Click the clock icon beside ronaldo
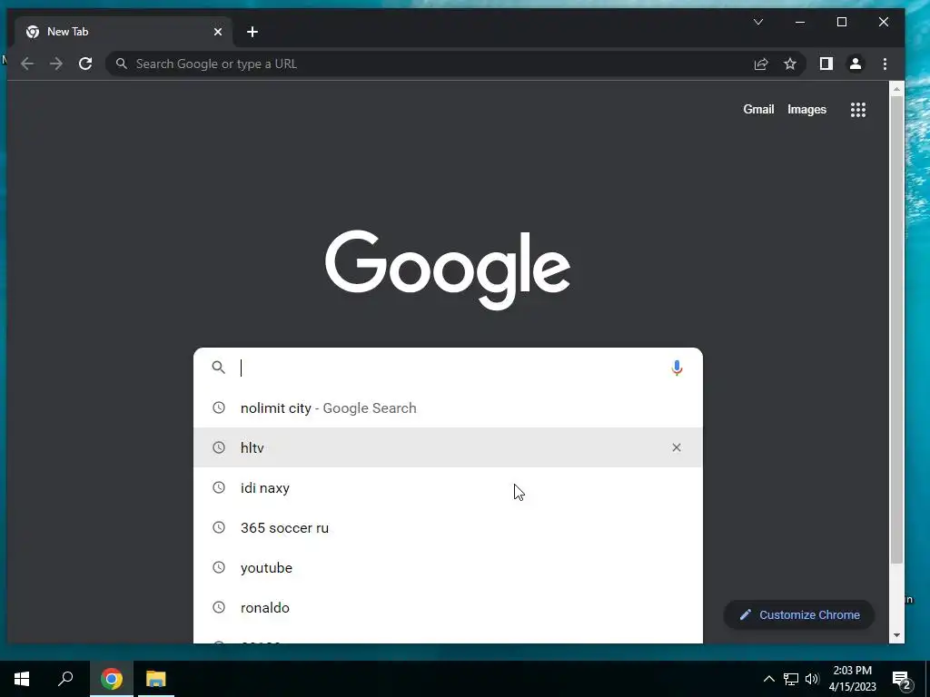The image size is (930, 697). point(219,607)
